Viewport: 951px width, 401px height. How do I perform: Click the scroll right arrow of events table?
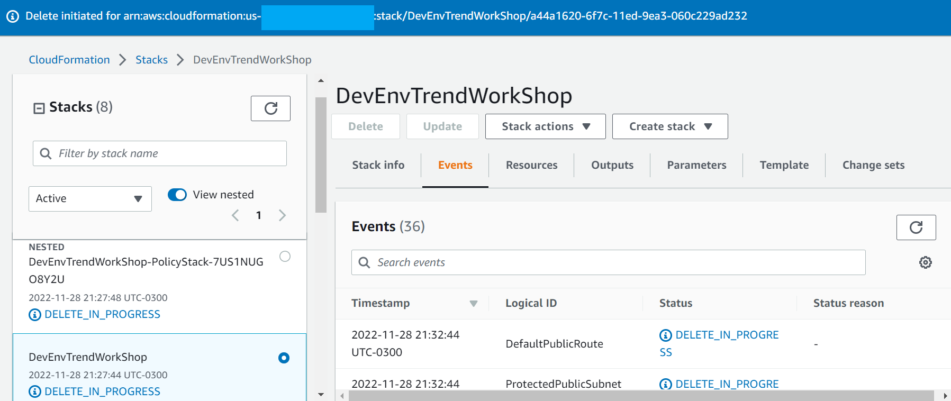[x=945, y=396]
